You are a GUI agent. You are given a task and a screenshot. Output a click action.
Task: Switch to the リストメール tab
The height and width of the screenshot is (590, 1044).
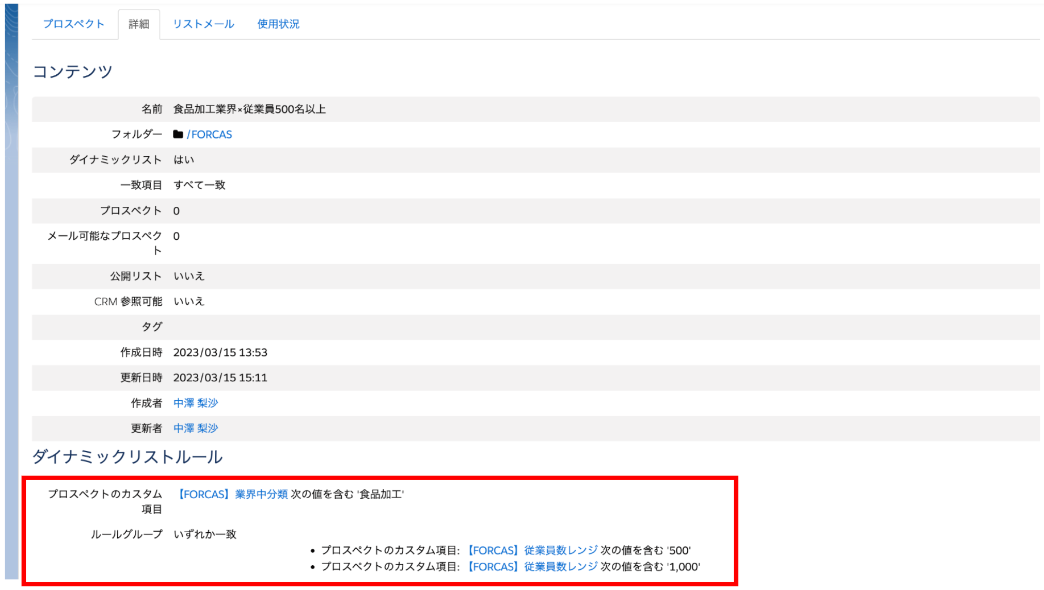203,24
